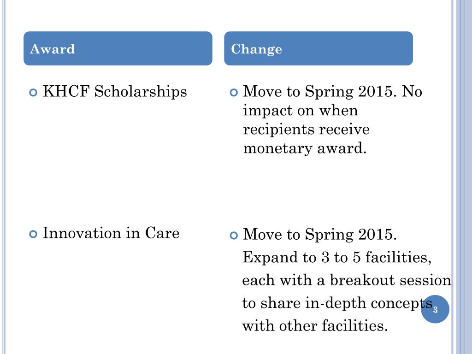Click to share in-depth concepts line
This screenshot has height=354, width=472.
337,303
